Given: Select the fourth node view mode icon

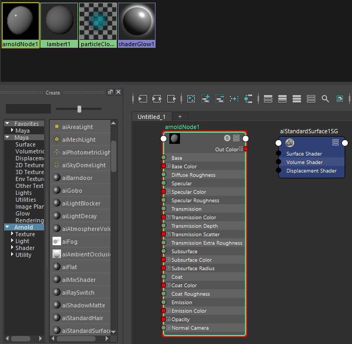Looking at the screenshot, I should pyautogui.click(x=311, y=99).
